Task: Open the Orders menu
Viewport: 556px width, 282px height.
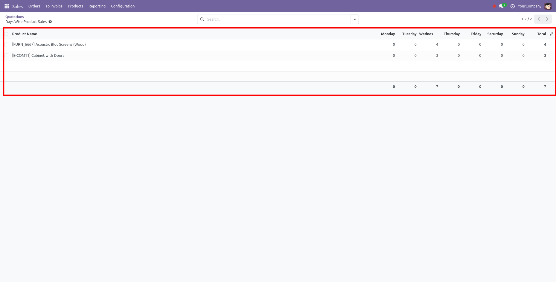Action: tap(34, 6)
